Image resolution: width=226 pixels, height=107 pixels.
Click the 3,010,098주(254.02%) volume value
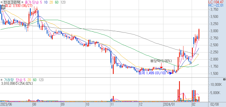click(x=17, y=83)
